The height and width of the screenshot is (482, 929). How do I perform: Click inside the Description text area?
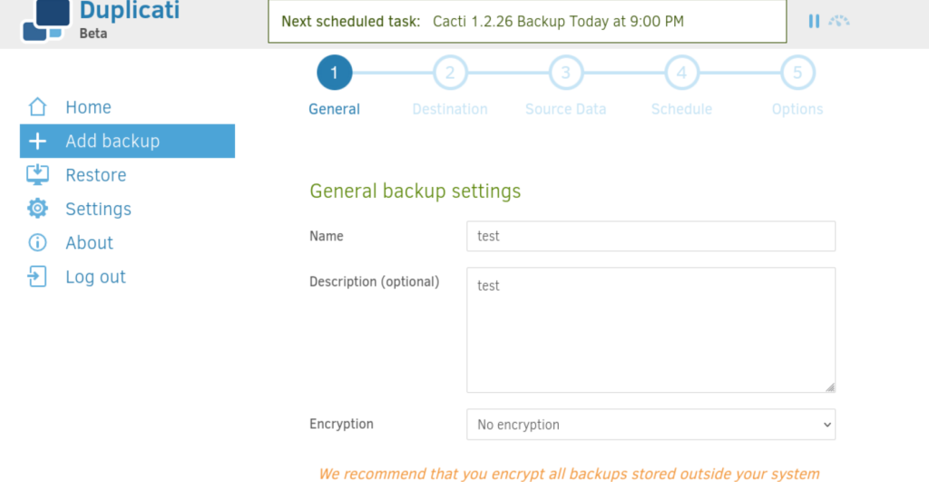tap(650, 330)
